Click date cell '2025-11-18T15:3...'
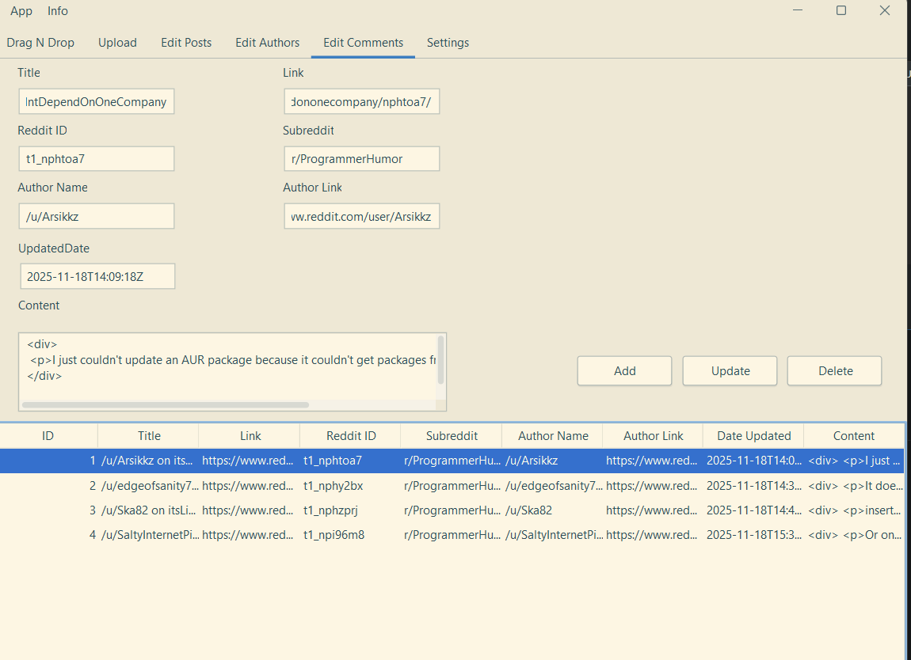 tap(754, 535)
